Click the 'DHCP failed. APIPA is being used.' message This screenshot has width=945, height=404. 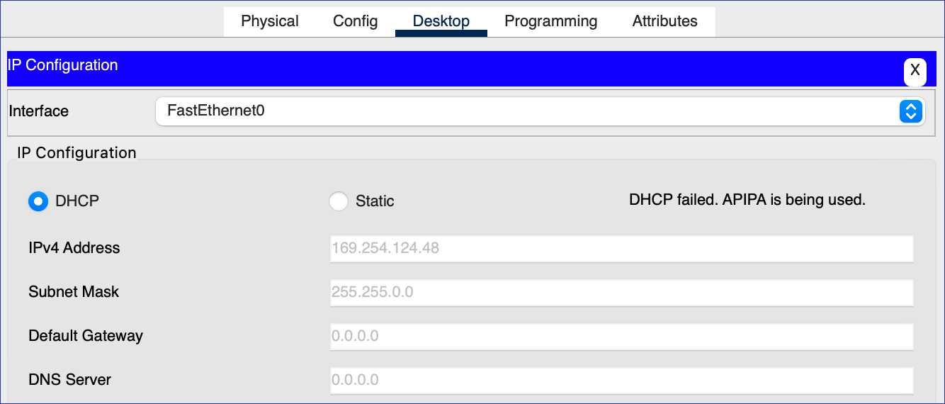747,200
